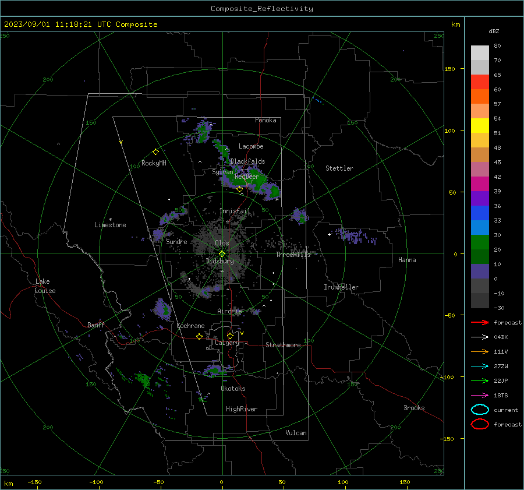The image size is (524, 490).
Task: Click the Okotoks city label
Action: [x=233, y=388]
